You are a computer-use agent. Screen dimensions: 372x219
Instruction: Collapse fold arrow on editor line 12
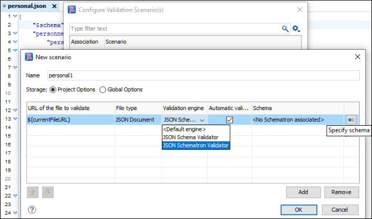15,110
